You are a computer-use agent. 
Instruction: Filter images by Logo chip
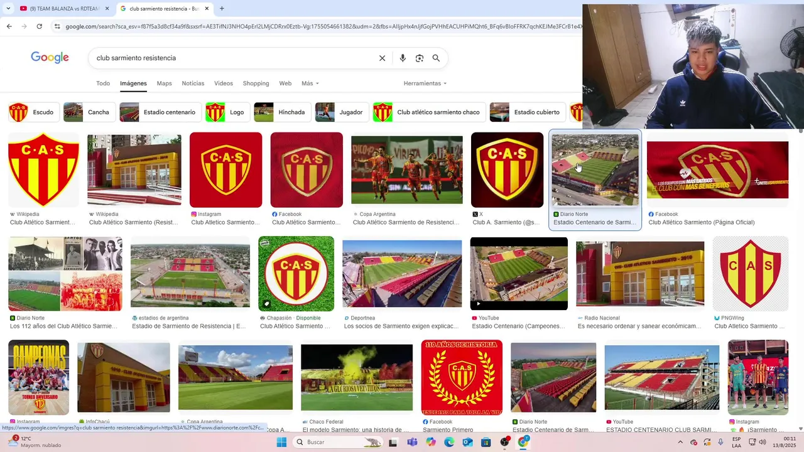pyautogui.click(x=227, y=112)
